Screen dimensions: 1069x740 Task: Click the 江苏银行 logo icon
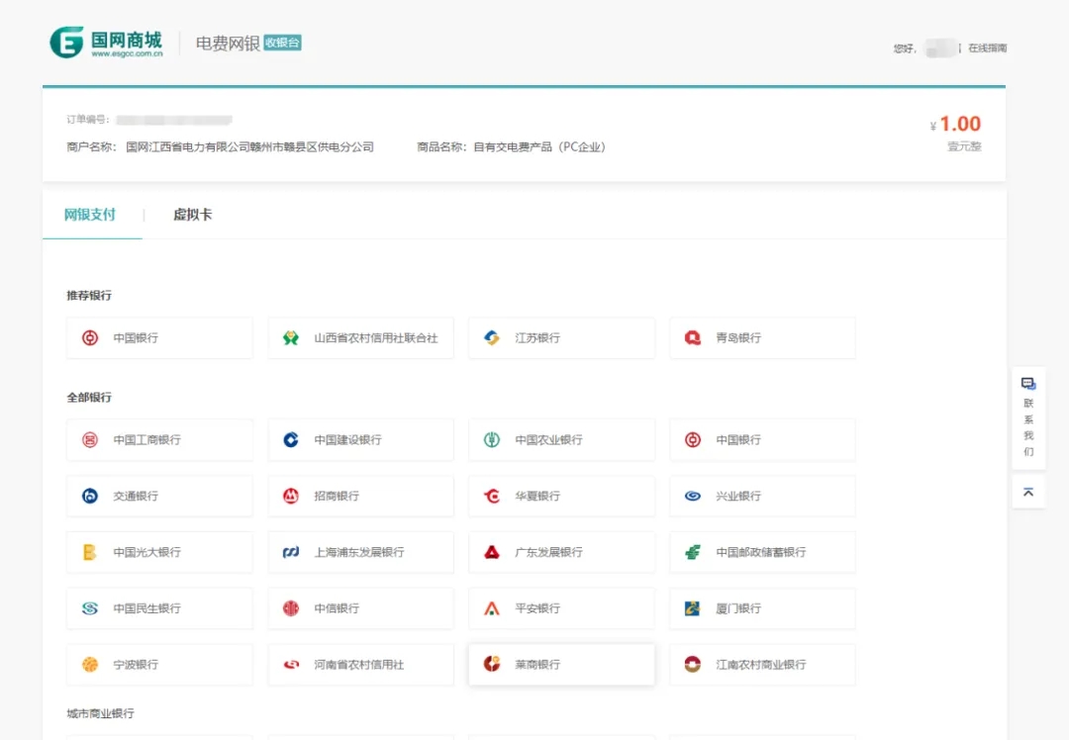click(492, 338)
